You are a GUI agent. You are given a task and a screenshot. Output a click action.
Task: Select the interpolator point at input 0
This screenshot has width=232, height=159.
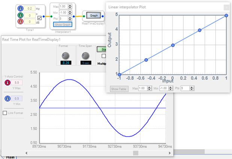[x=173, y=45]
